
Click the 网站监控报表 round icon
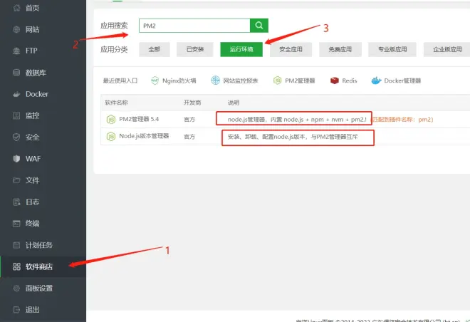215,80
